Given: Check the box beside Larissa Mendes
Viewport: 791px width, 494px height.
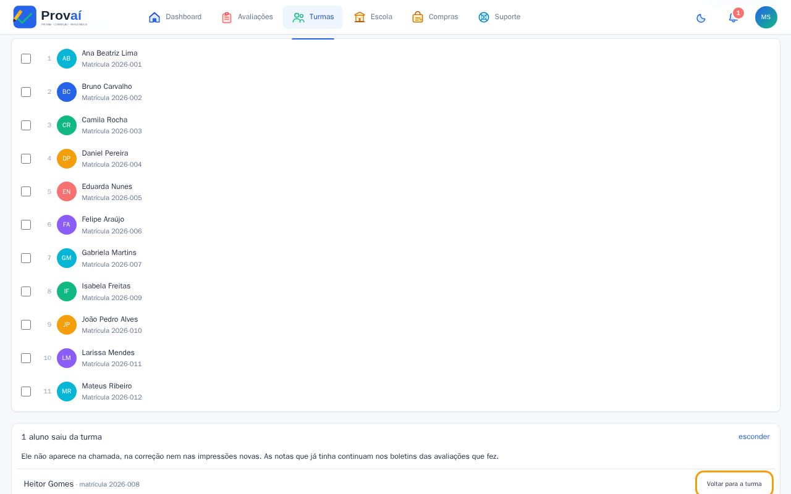Looking at the screenshot, I should click(x=26, y=358).
